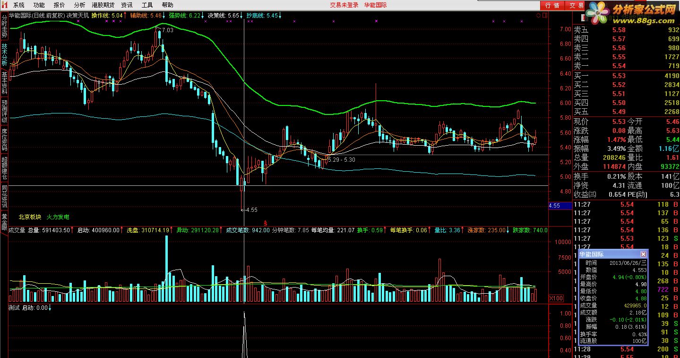Viewport: 680px width, 358px height.
Task: Click the 卖三 order book row
Action: pos(626,48)
